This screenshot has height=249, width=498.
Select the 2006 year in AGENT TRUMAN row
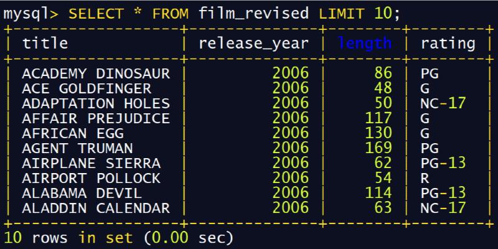click(291, 148)
